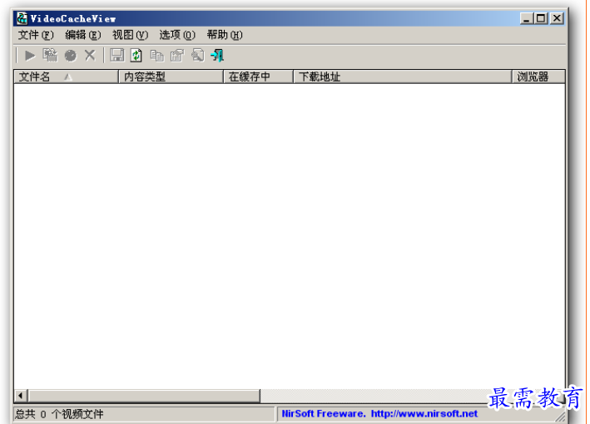
Task: Open the 视图(V) menu
Action: click(130, 35)
